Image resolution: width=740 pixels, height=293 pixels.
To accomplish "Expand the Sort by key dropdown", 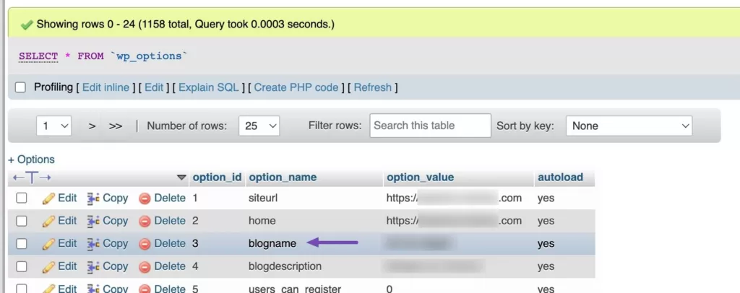I will pyautogui.click(x=629, y=126).
